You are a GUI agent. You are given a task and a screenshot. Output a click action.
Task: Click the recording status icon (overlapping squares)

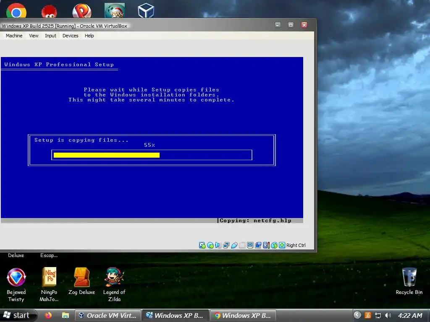(258, 245)
